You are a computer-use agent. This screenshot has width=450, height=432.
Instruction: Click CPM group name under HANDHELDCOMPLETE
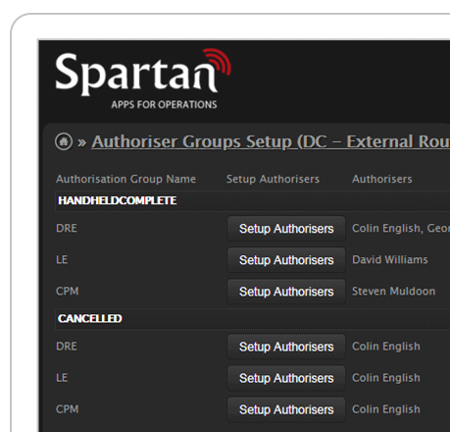tap(67, 291)
